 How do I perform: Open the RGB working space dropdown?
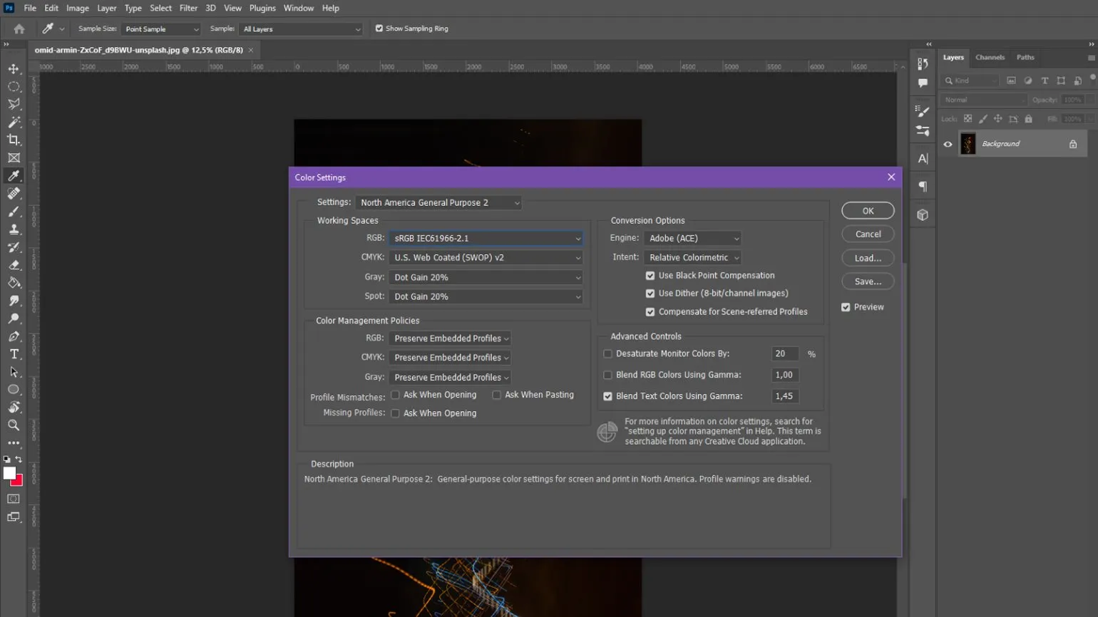(486, 239)
